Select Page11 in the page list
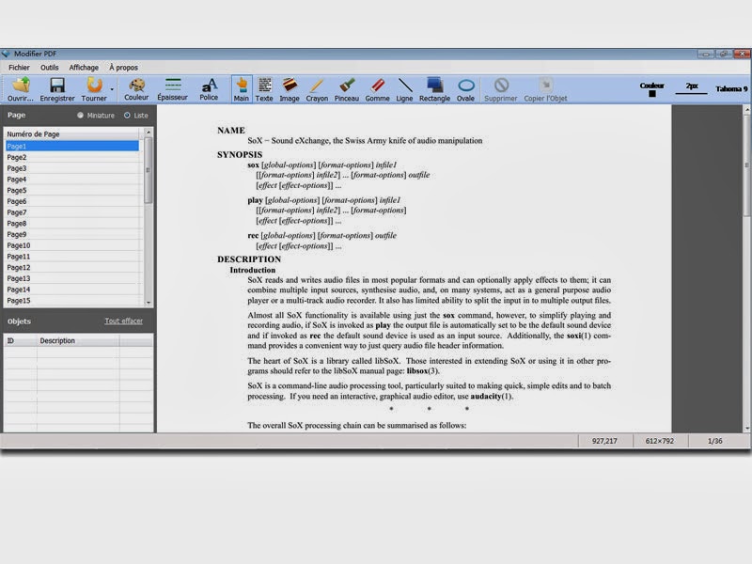 click(x=72, y=257)
